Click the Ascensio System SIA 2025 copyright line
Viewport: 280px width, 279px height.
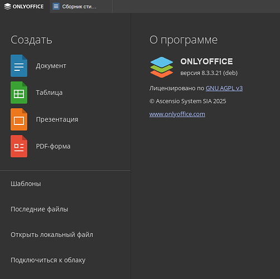188,101
